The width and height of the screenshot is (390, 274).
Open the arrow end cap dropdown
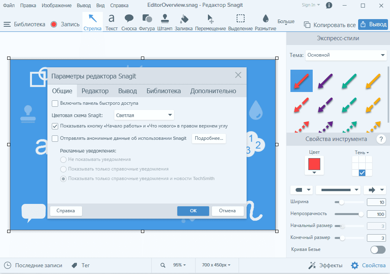pyautogui.click(x=375, y=190)
